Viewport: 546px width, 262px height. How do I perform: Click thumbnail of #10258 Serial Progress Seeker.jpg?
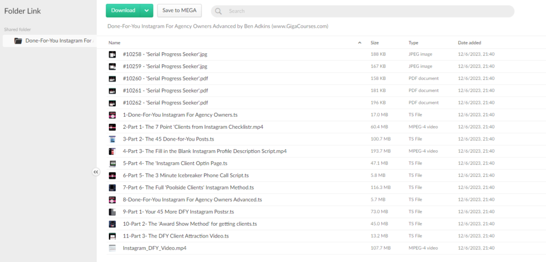click(x=112, y=54)
